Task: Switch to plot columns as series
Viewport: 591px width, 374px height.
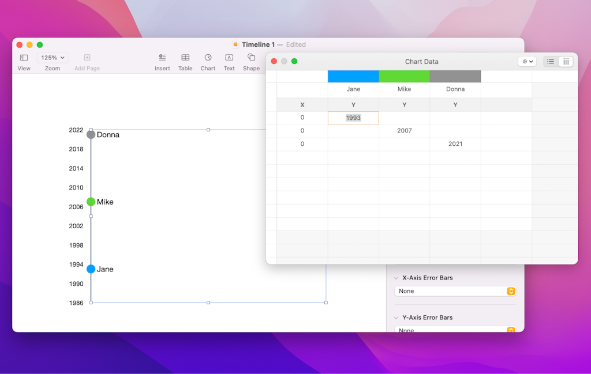Action: [566, 61]
